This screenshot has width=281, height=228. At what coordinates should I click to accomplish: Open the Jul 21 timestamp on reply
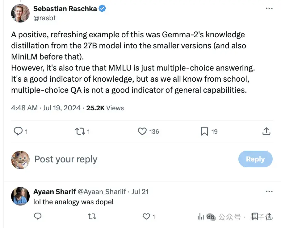[140, 192]
